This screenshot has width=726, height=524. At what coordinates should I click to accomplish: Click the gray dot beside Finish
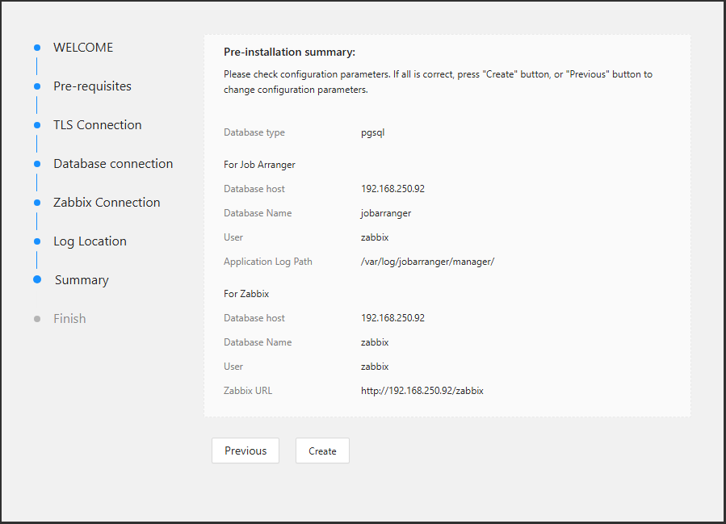(37, 319)
